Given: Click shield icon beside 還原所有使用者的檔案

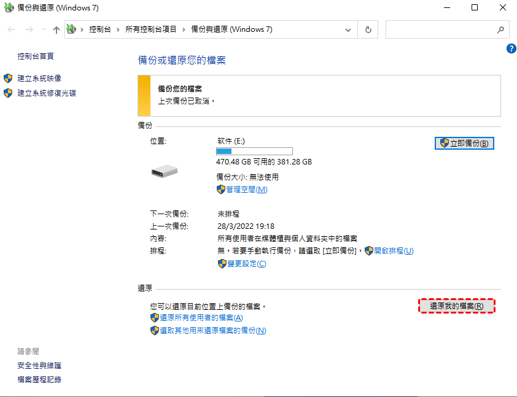Looking at the screenshot, I should click(155, 318).
